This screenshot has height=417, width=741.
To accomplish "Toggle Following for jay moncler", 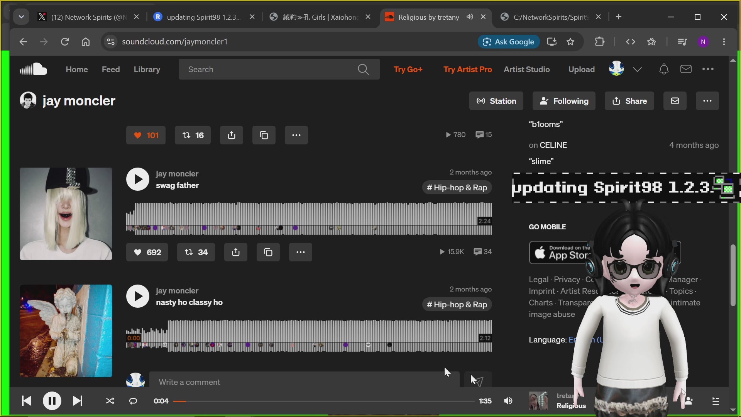I will [x=564, y=101].
